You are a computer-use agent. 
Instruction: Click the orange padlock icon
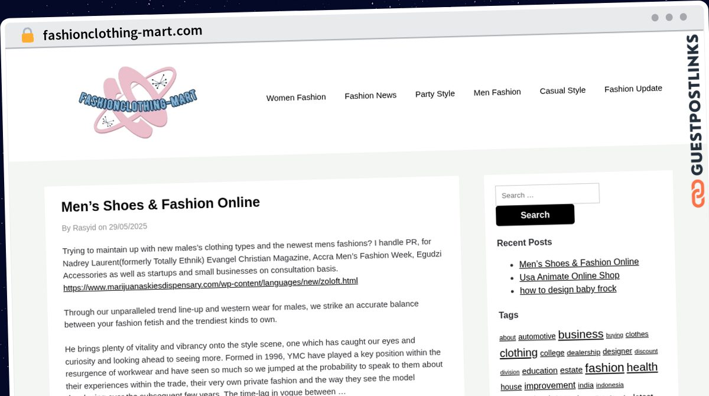(x=27, y=35)
